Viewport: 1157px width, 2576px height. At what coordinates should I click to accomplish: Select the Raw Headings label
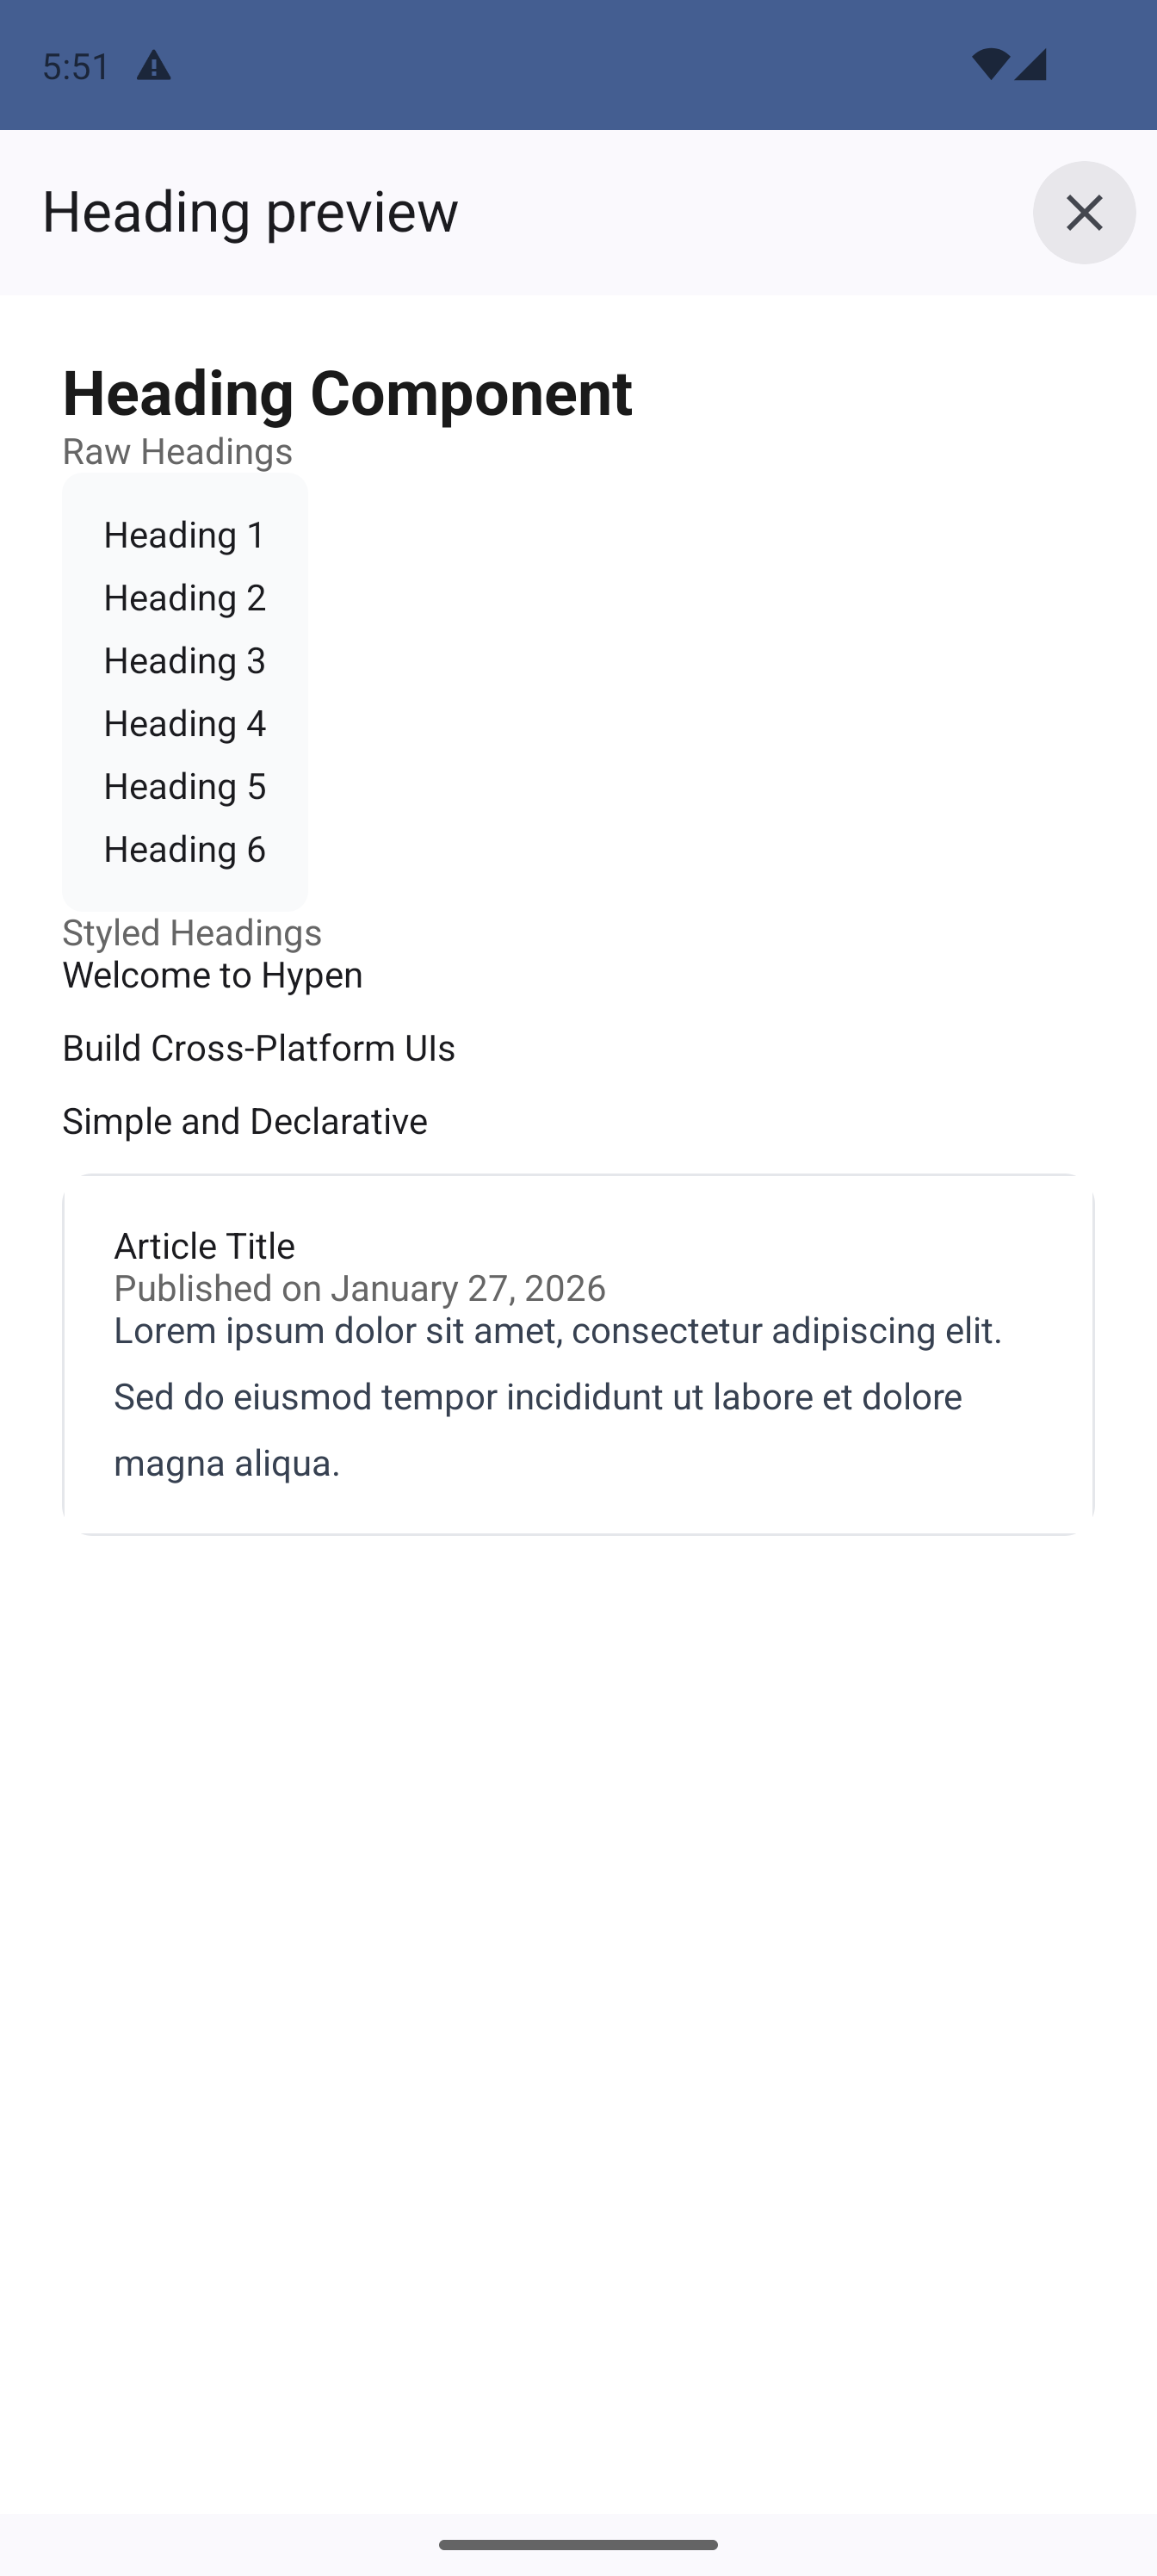[x=177, y=451]
